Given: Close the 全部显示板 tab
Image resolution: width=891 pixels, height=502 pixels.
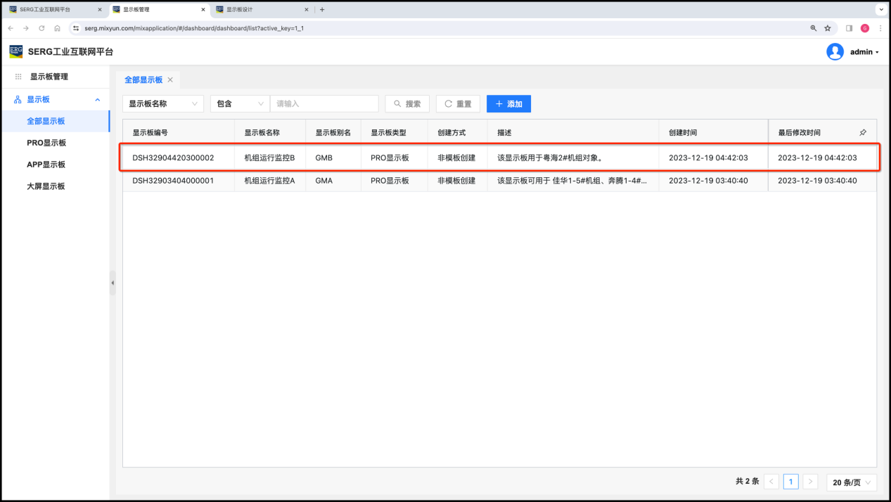Looking at the screenshot, I should coord(170,80).
